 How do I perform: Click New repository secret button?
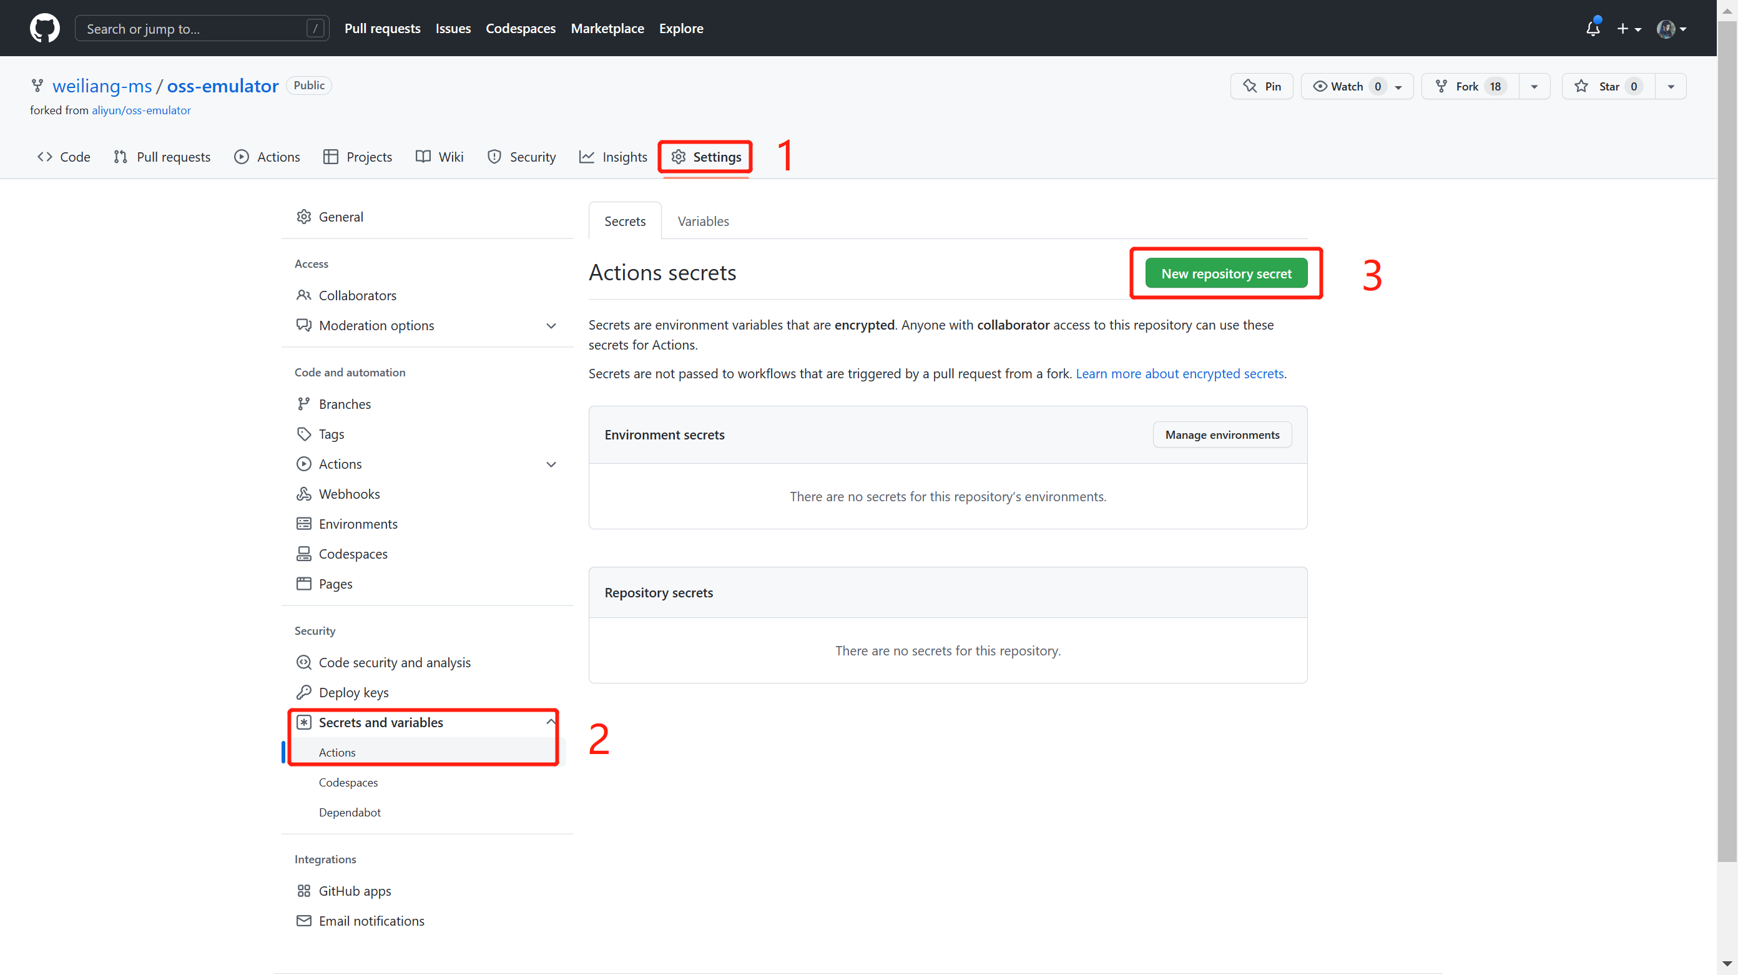[1225, 273]
